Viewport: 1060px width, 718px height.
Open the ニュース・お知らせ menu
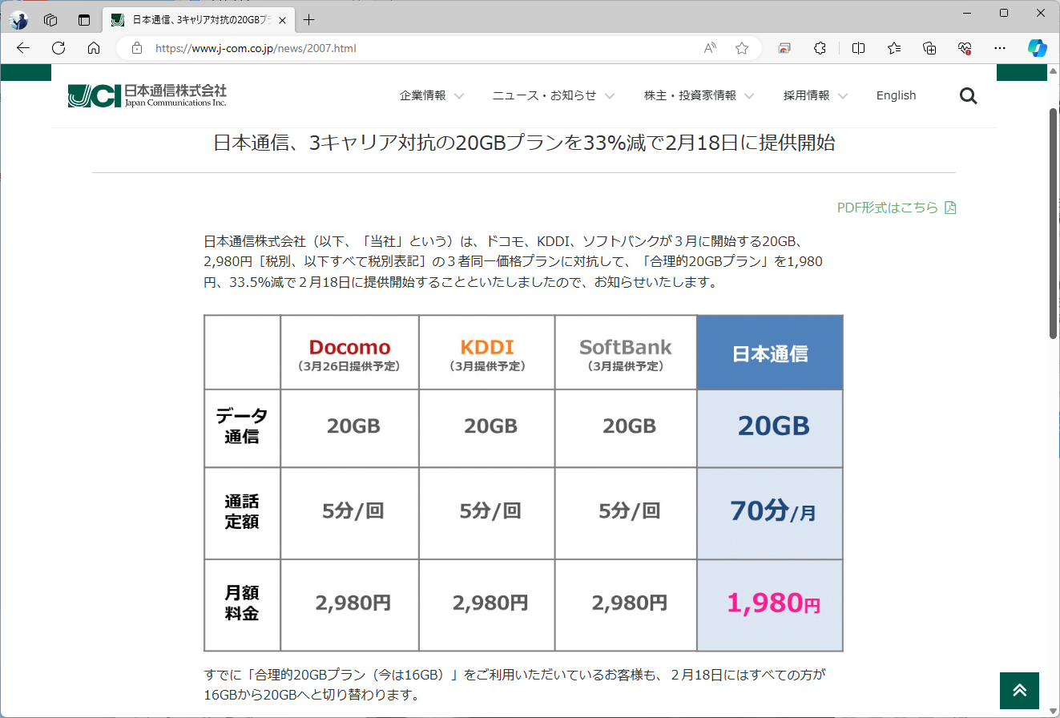[544, 95]
